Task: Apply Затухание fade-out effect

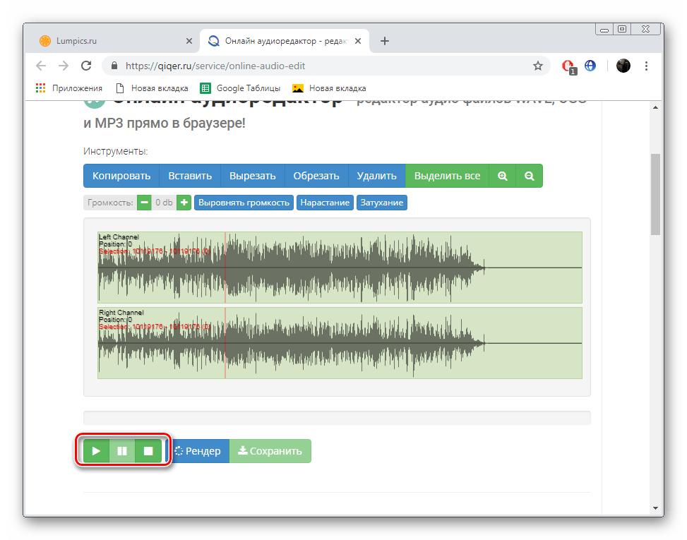Action: pos(382,203)
